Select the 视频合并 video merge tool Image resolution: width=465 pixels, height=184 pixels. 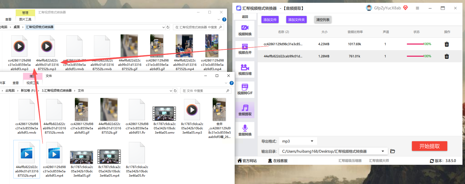point(245,49)
